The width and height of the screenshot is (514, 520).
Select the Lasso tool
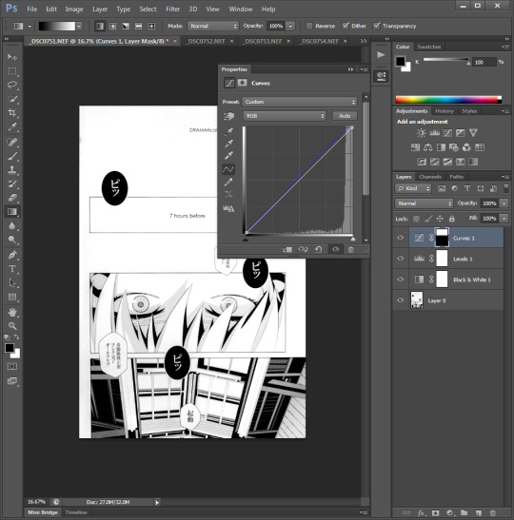click(12, 85)
